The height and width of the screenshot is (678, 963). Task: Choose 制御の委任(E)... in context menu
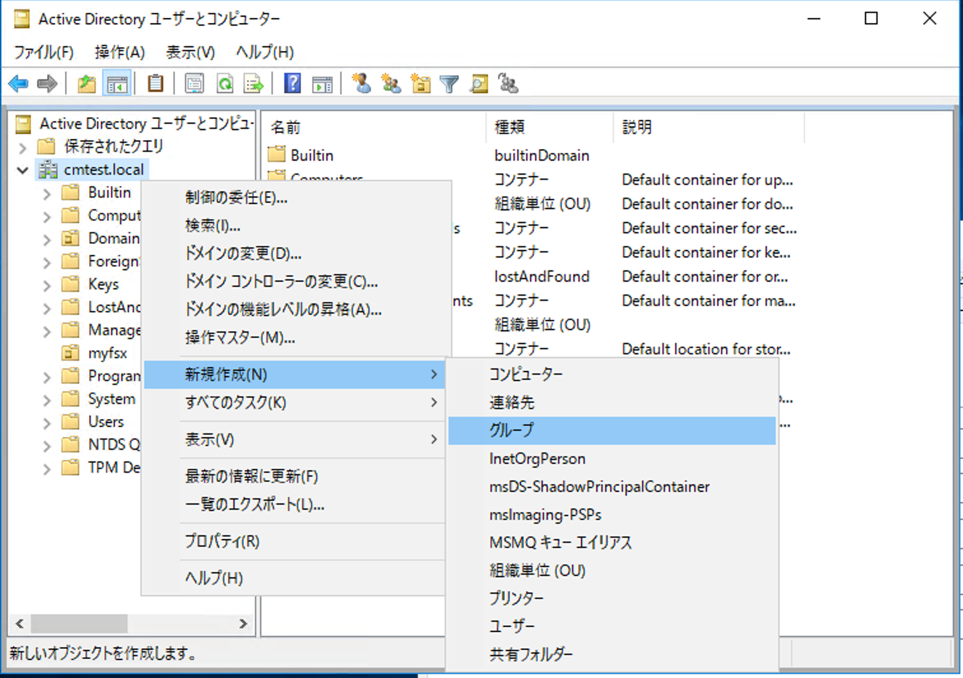pos(294,198)
